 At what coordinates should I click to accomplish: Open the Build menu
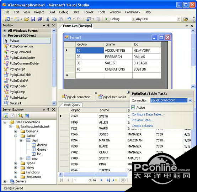(52, 12)
